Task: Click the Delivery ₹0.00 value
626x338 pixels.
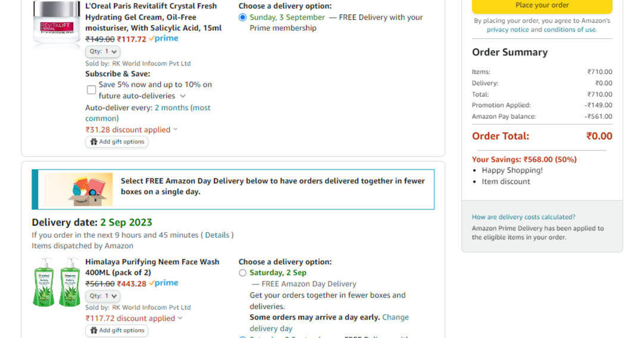Action: tap(603, 83)
